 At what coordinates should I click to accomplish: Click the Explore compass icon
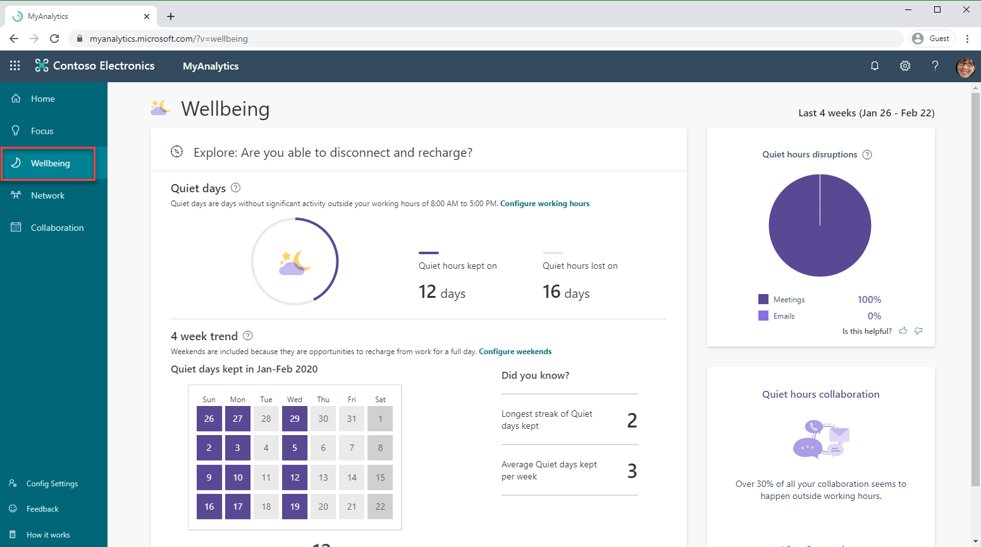pos(177,151)
